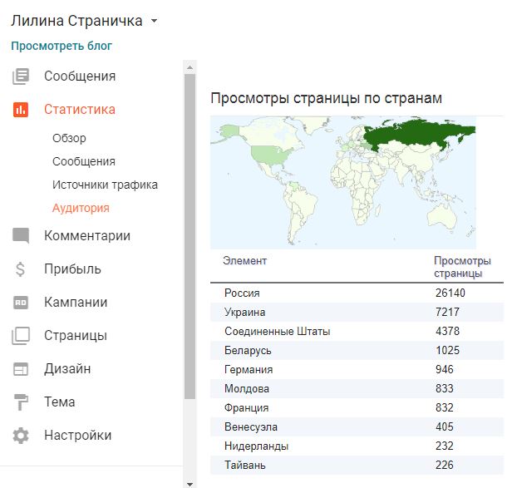Click the Лилина Страничка blog title

[x=76, y=21]
